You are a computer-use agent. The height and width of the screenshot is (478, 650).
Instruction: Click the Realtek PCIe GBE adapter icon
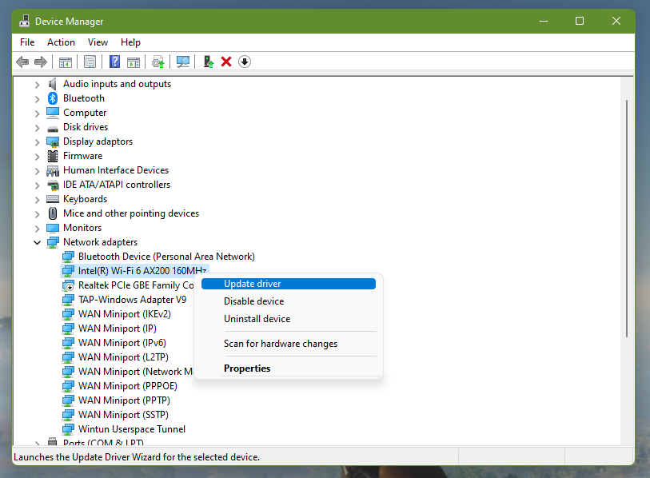(68, 285)
